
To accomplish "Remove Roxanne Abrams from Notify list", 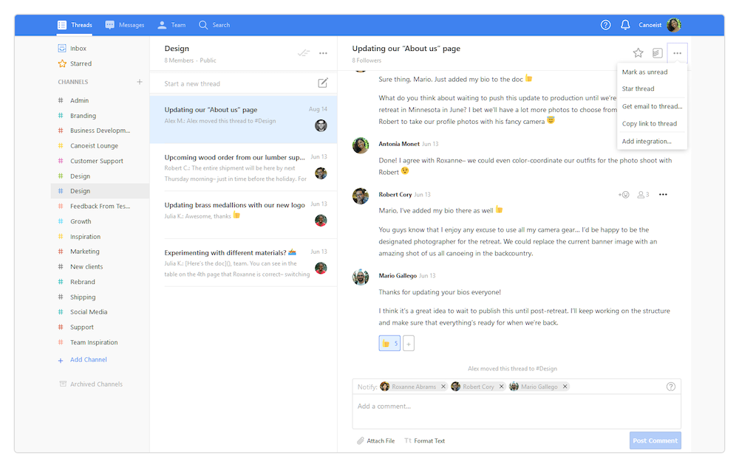I will pos(443,387).
